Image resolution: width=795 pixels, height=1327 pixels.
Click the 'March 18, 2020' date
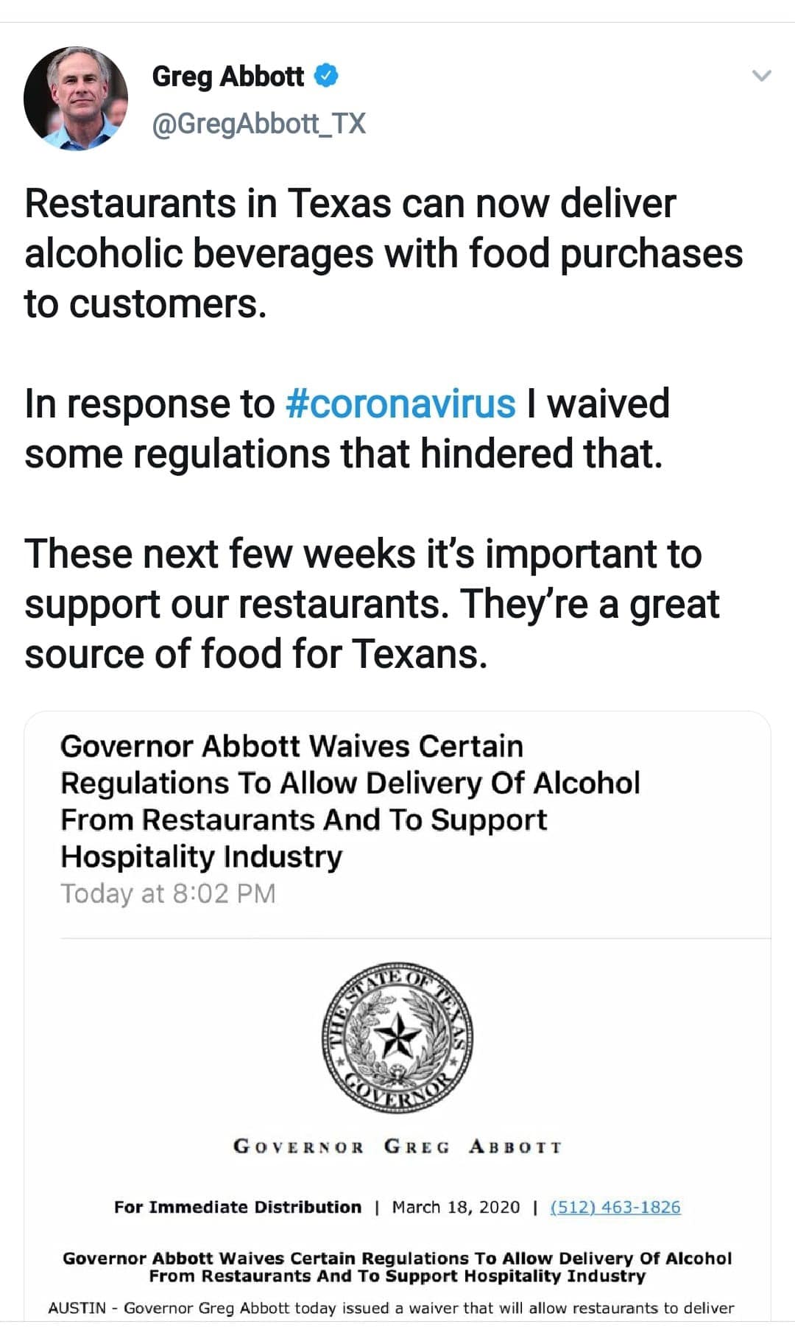click(x=456, y=1207)
